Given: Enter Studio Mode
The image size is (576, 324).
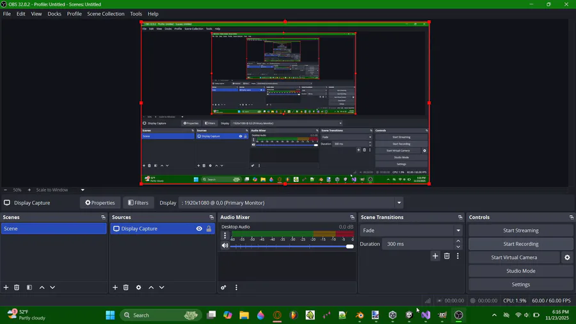Looking at the screenshot, I should point(520,271).
